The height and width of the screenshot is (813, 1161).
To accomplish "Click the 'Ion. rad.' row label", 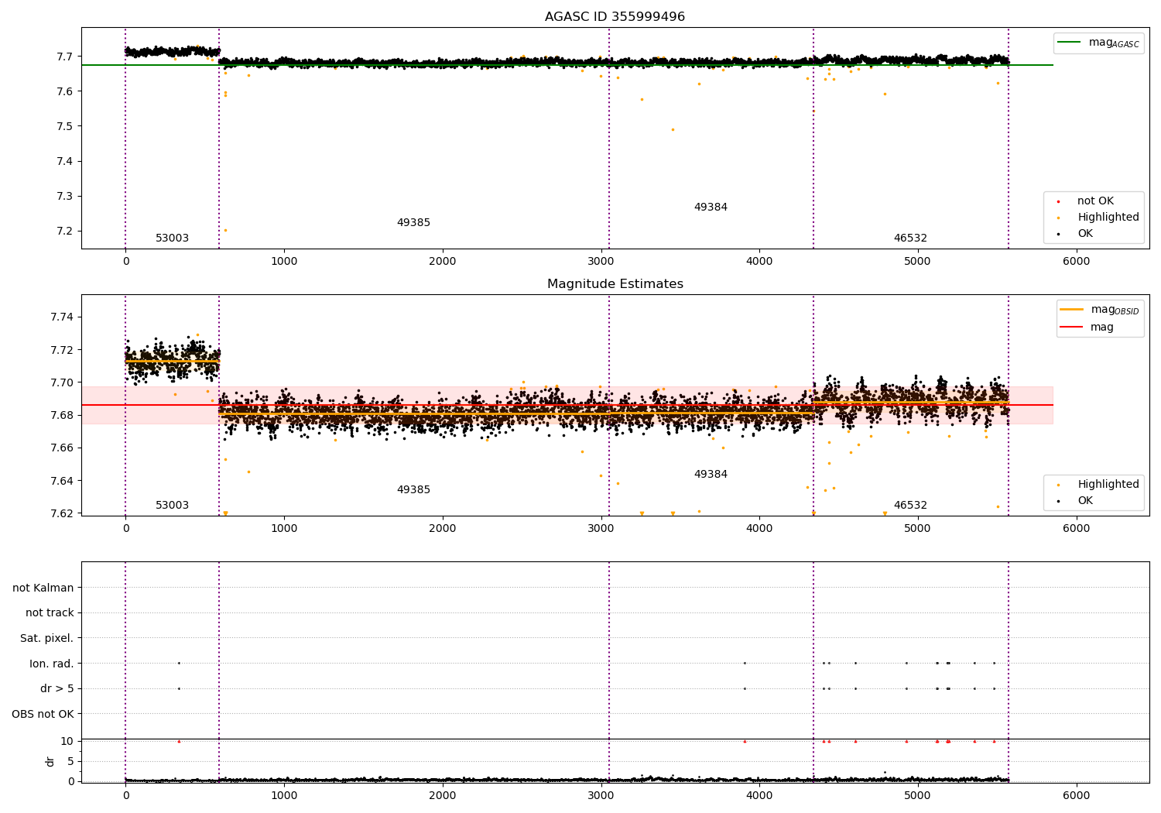I will (x=52, y=664).
